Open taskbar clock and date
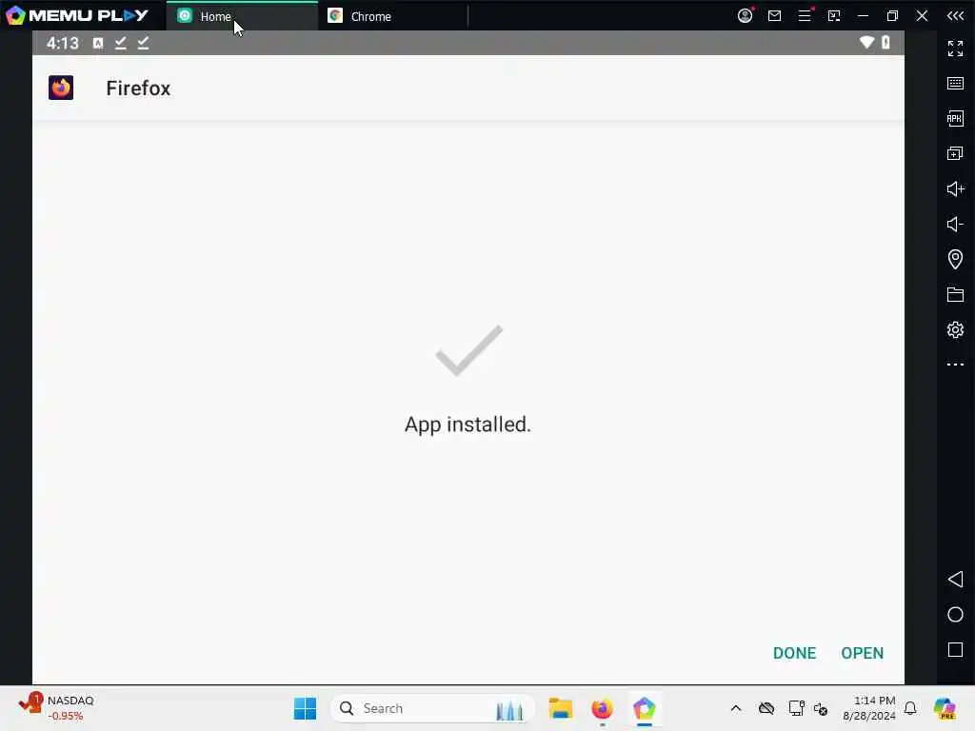 click(868, 708)
